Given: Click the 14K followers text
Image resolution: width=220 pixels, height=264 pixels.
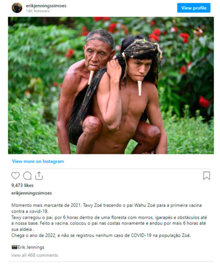Looking at the screenshot, I should pyautogui.click(x=37, y=11).
